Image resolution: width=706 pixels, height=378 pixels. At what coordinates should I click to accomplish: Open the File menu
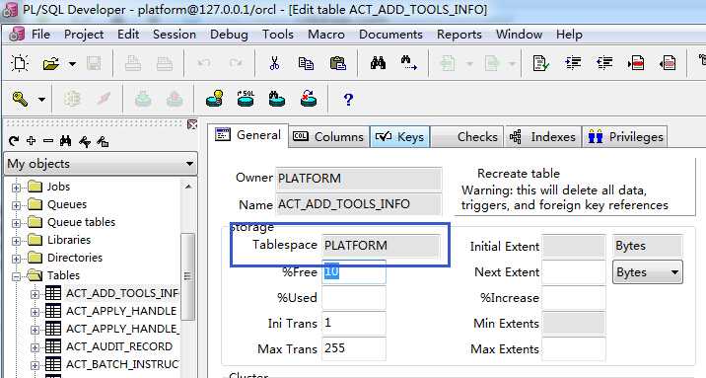pos(40,35)
